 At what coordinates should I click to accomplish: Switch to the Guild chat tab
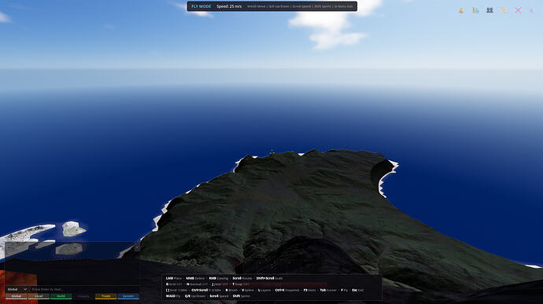point(61,296)
